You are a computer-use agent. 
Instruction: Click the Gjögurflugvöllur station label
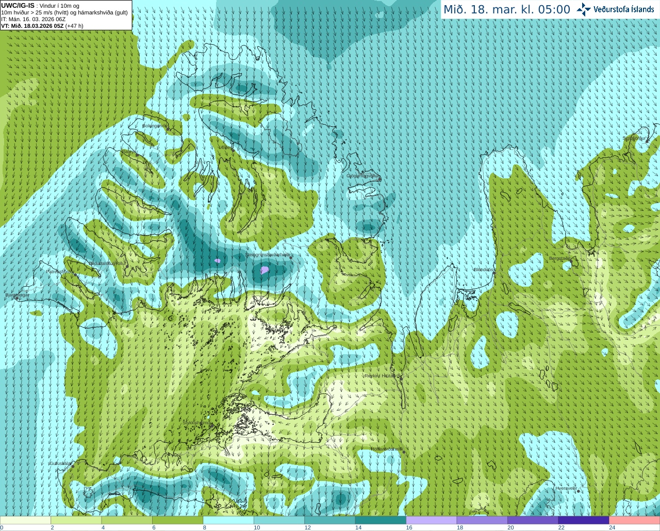pos(362,176)
